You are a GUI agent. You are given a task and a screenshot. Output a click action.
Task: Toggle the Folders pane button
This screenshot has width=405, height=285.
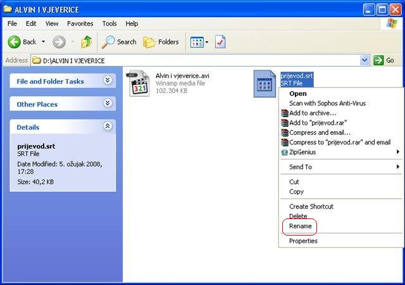tap(161, 42)
